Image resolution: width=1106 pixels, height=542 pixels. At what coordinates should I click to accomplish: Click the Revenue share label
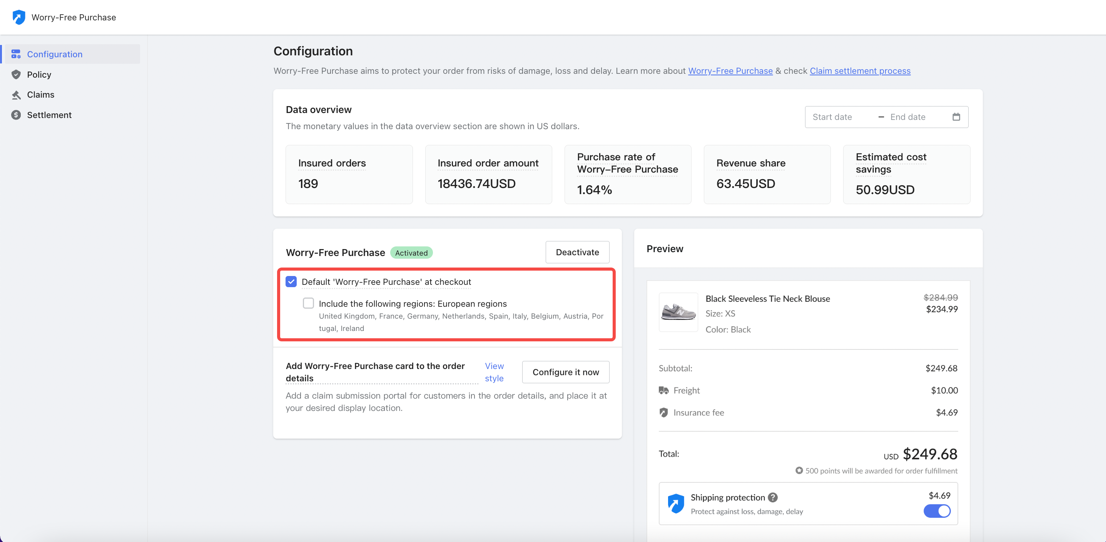click(750, 163)
